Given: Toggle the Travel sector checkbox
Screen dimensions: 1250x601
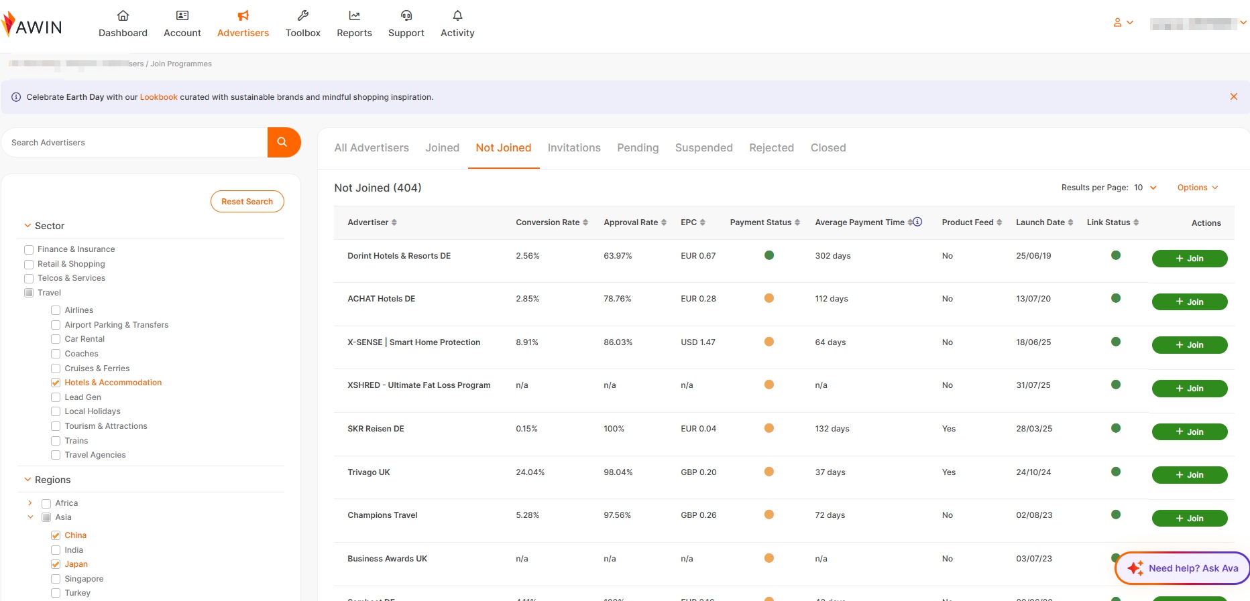Looking at the screenshot, I should (29, 293).
